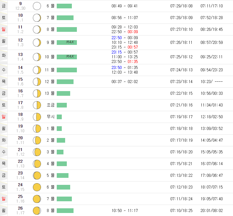Click the time range 11:00 ~ 13:25
The height and width of the screenshot is (216, 233).
click(125, 57)
